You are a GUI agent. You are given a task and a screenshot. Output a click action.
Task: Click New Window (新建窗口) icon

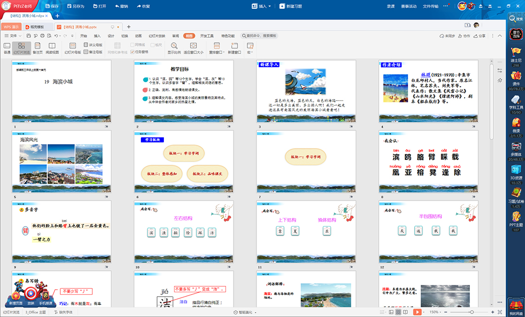(234, 48)
